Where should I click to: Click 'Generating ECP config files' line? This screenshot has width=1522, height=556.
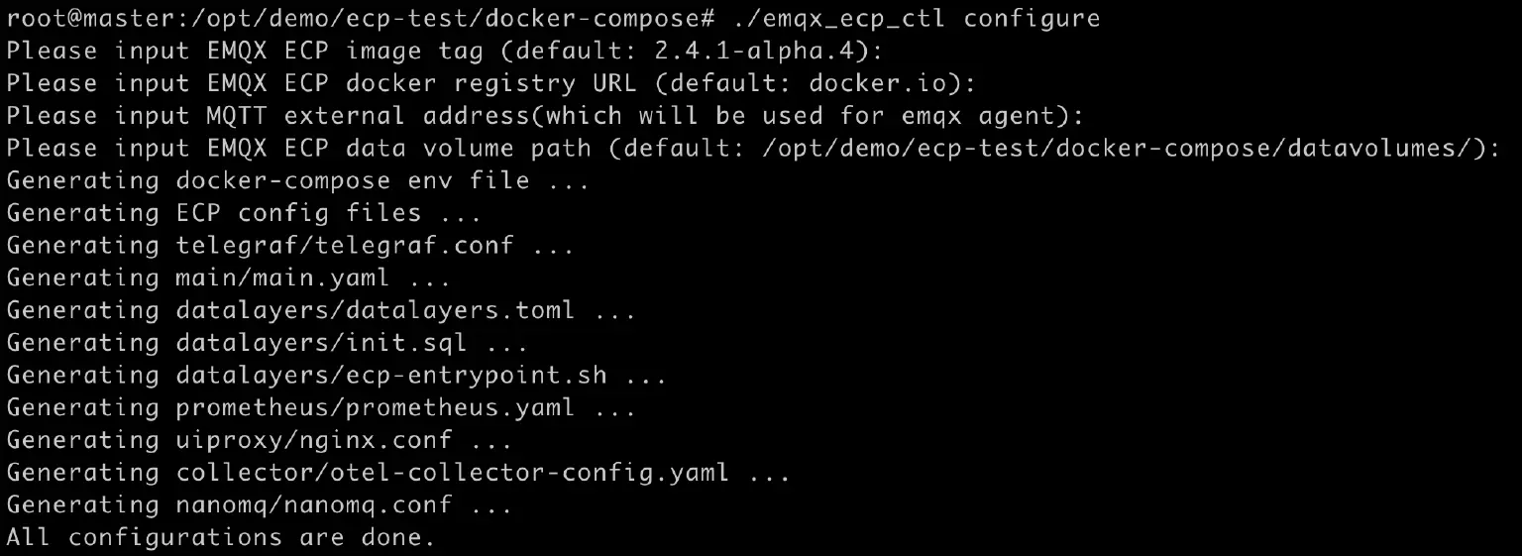point(243,213)
